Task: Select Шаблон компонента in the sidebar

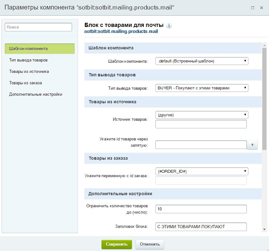Action: point(40,49)
